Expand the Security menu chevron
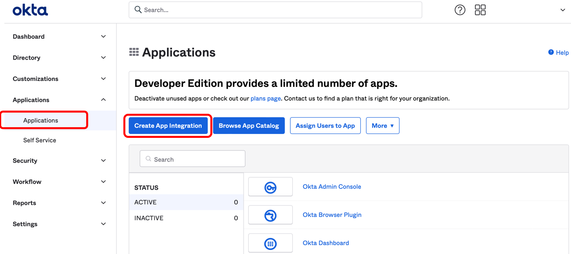This screenshot has height=254, width=571. pos(103,160)
